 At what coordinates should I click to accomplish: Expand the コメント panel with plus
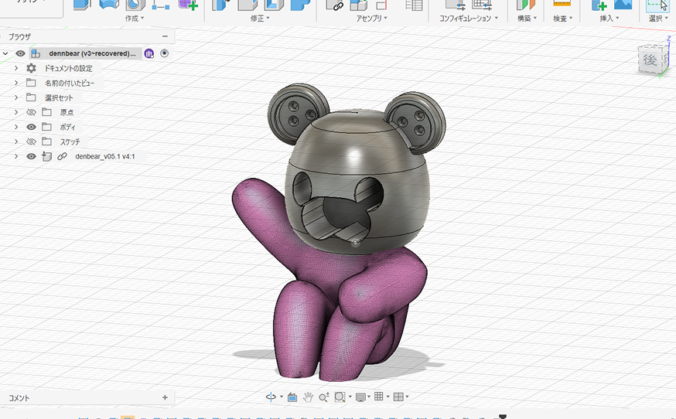pos(165,397)
